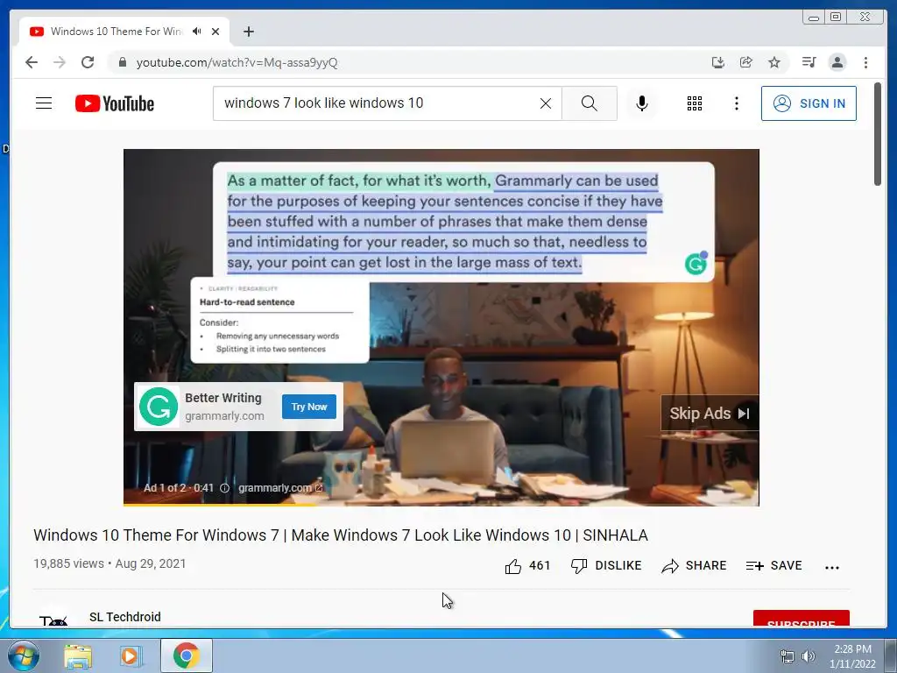Click the SIGN IN button
897x673 pixels.
click(x=809, y=103)
